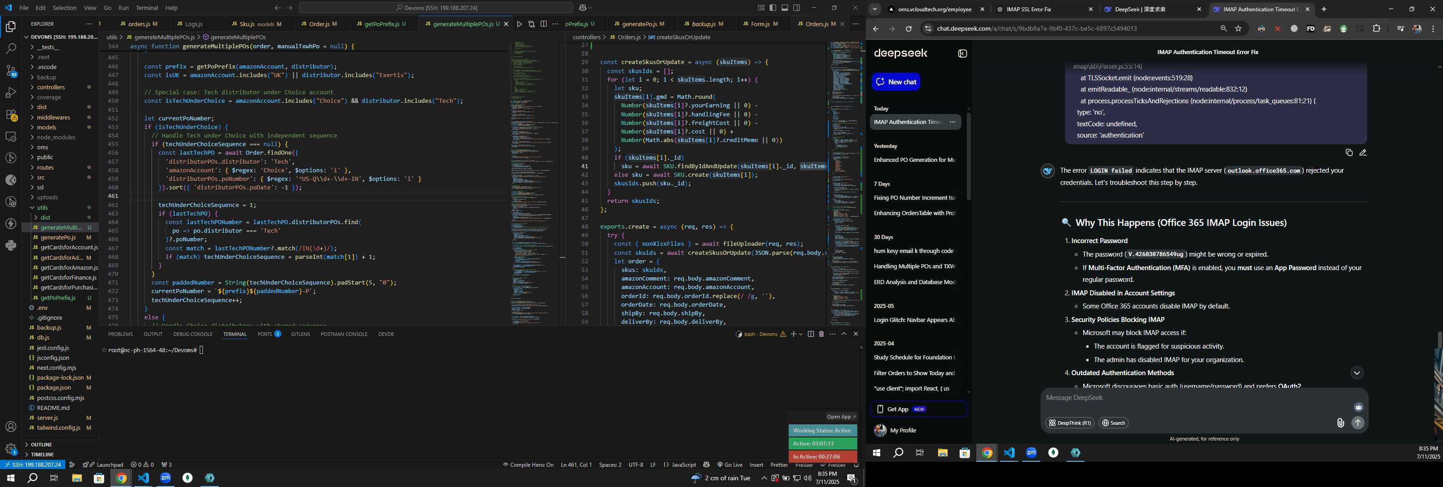Start a New chat in DeepSeek
The image size is (1443, 487).
click(x=896, y=82)
